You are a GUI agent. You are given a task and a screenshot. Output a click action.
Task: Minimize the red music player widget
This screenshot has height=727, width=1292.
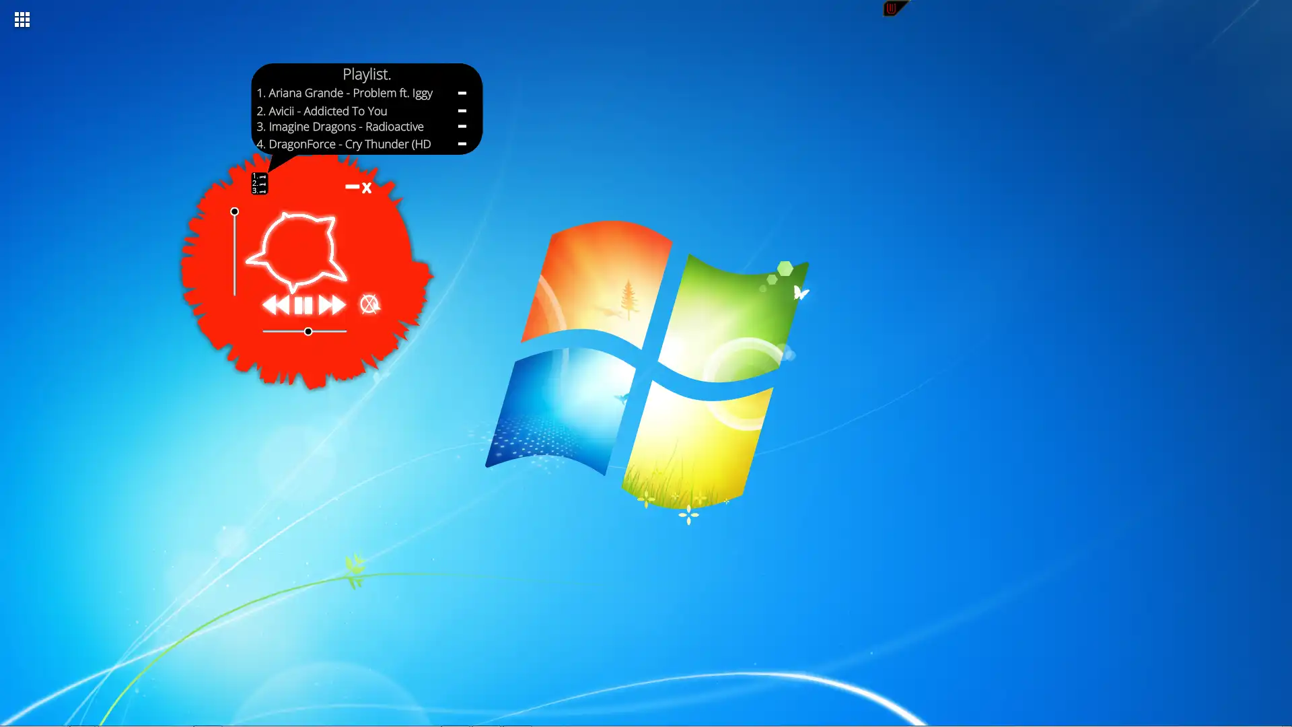(x=352, y=186)
